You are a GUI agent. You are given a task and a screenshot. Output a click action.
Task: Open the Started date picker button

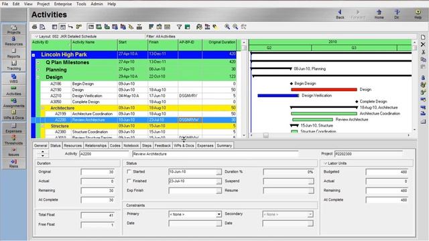pyautogui.click(x=219, y=172)
